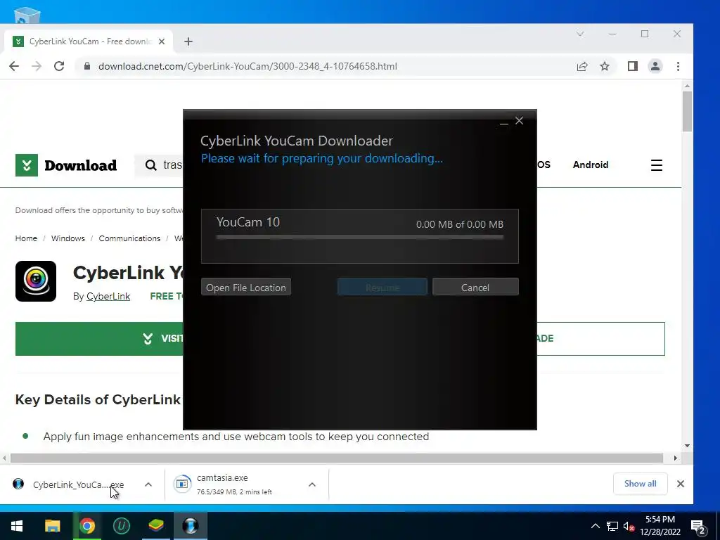Open the CNET hamburger menu
The width and height of the screenshot is (720, 540).
(657, 165)
